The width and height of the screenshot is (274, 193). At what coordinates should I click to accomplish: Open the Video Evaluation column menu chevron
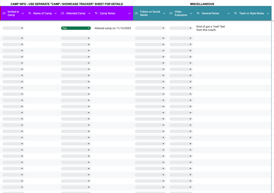pyautogui.click(x=191, y=13)
